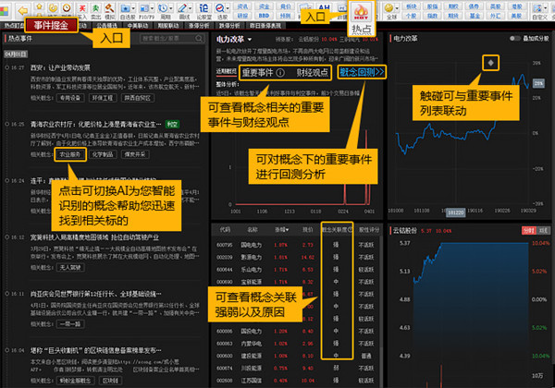
Task: Click the 化学制品 concept tag
Action: click(103, 154)
